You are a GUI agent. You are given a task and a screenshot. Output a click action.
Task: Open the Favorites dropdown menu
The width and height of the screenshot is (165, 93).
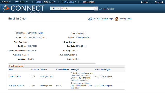click(6, 2)
